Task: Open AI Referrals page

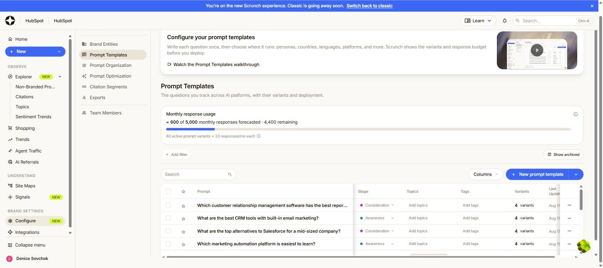Action: [x=27, y=162]
